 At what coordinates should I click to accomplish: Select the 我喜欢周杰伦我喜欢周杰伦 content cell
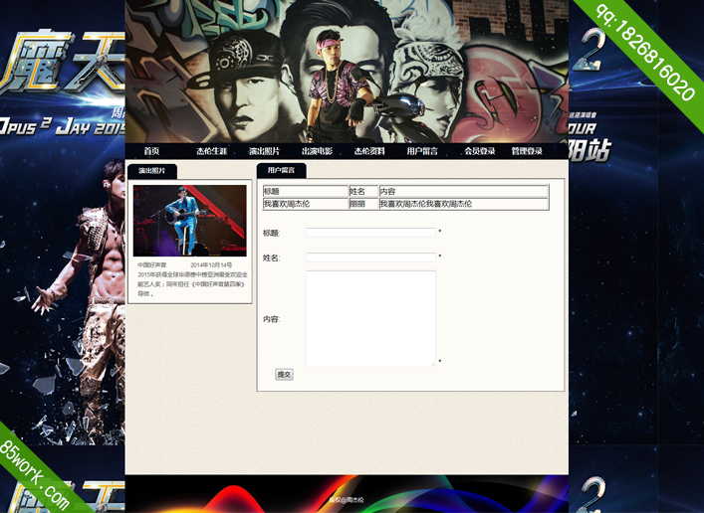point(464,204)
